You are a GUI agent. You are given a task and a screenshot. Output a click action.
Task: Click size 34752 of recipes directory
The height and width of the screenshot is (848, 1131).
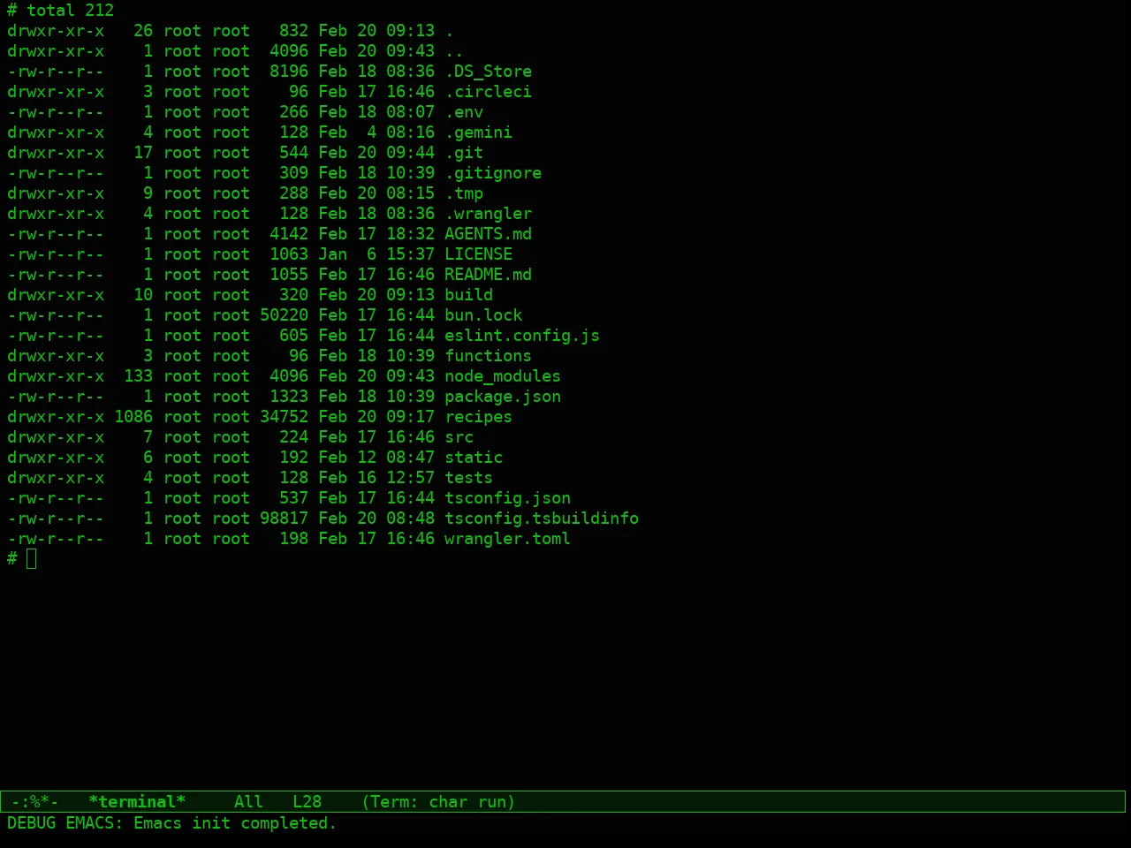pos(285,417)
